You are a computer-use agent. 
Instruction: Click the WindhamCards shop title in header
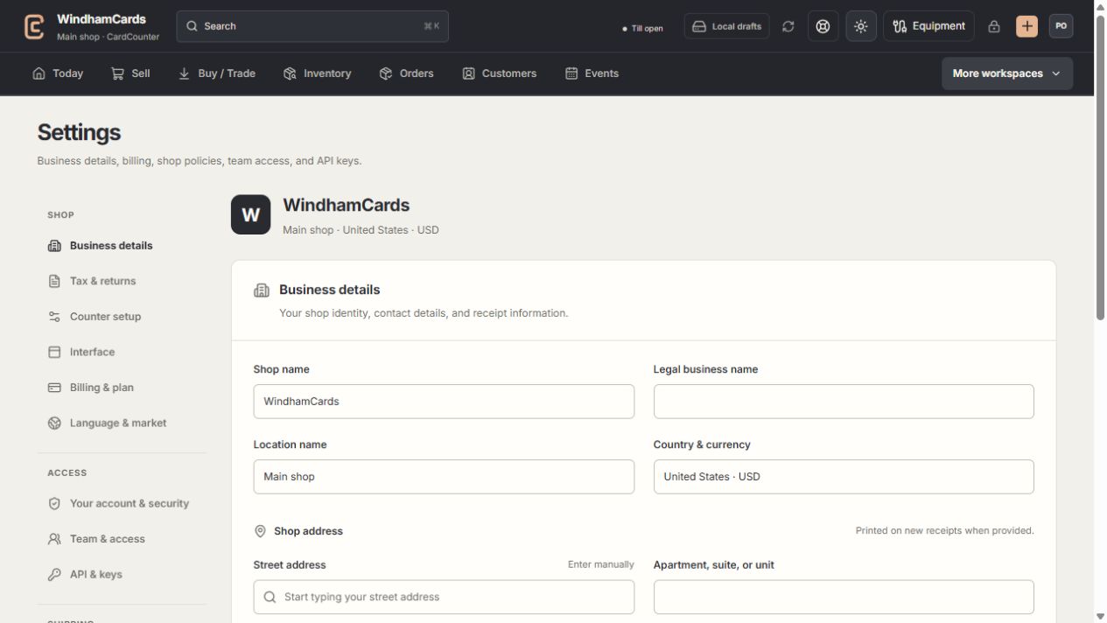pos(102,19)
